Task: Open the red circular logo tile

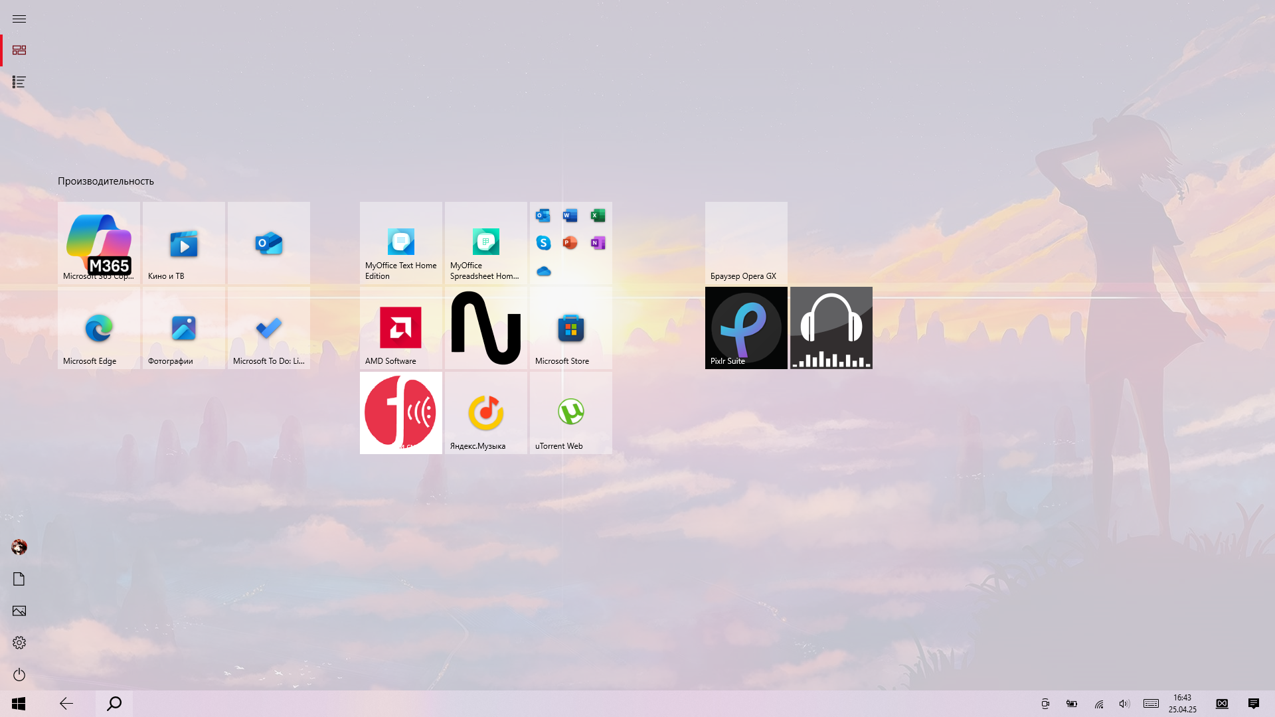Action: click(x=401, y=413)
